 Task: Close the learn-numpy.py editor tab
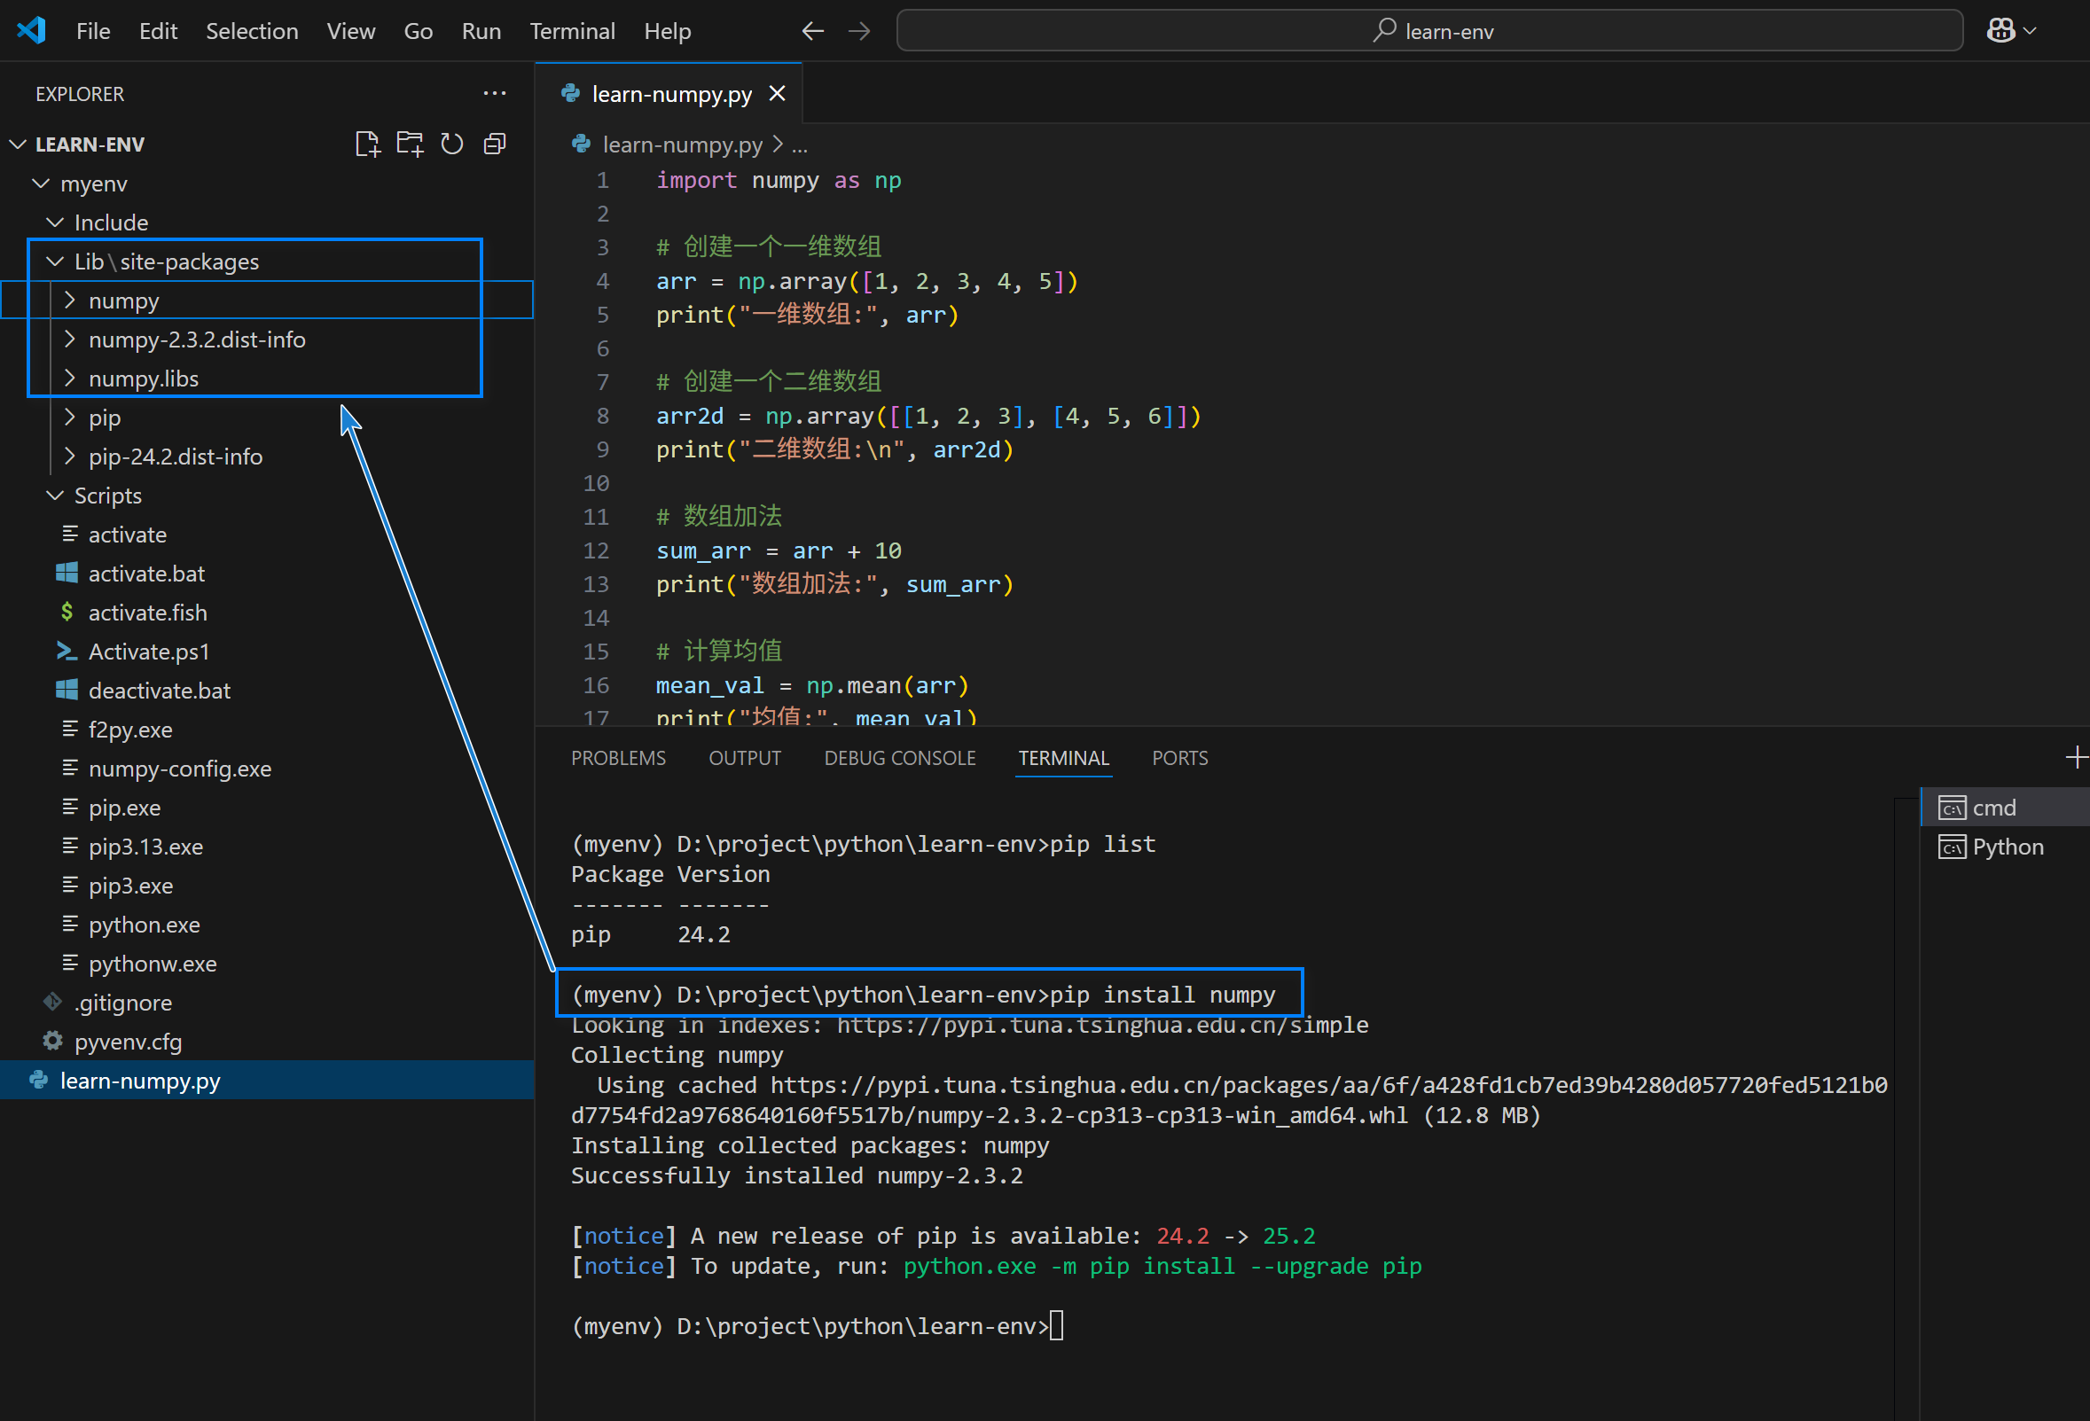[x=777, y=93]
